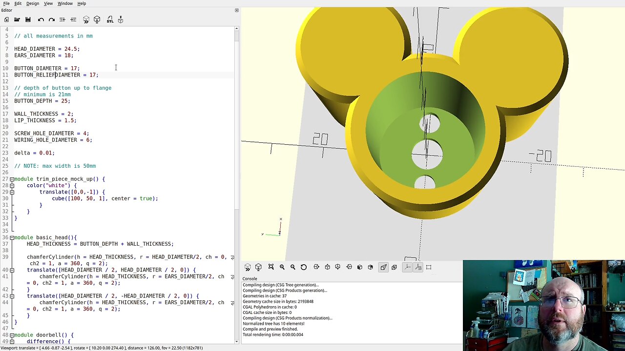Viewport: 625px width, 351px height.
Task: Save the file with the floppy icon
Action: 28,19
